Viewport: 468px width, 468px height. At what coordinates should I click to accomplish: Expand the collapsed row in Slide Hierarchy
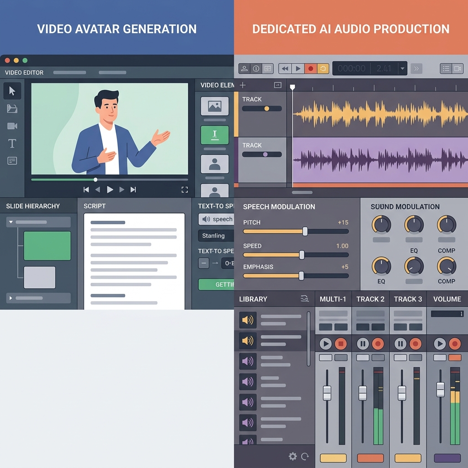[x=38, y=298]
